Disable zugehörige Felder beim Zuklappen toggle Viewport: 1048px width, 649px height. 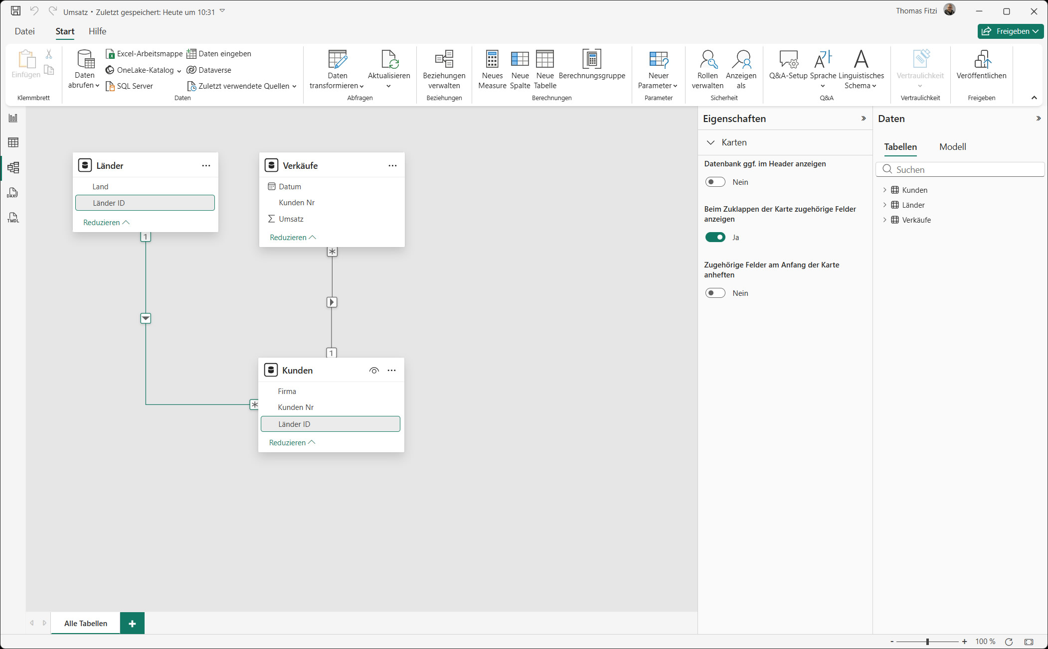(x=715, y=237)
